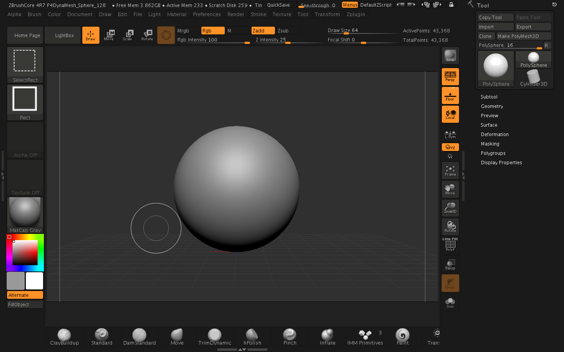Expand the Deformation section

(x=495, y=134)
